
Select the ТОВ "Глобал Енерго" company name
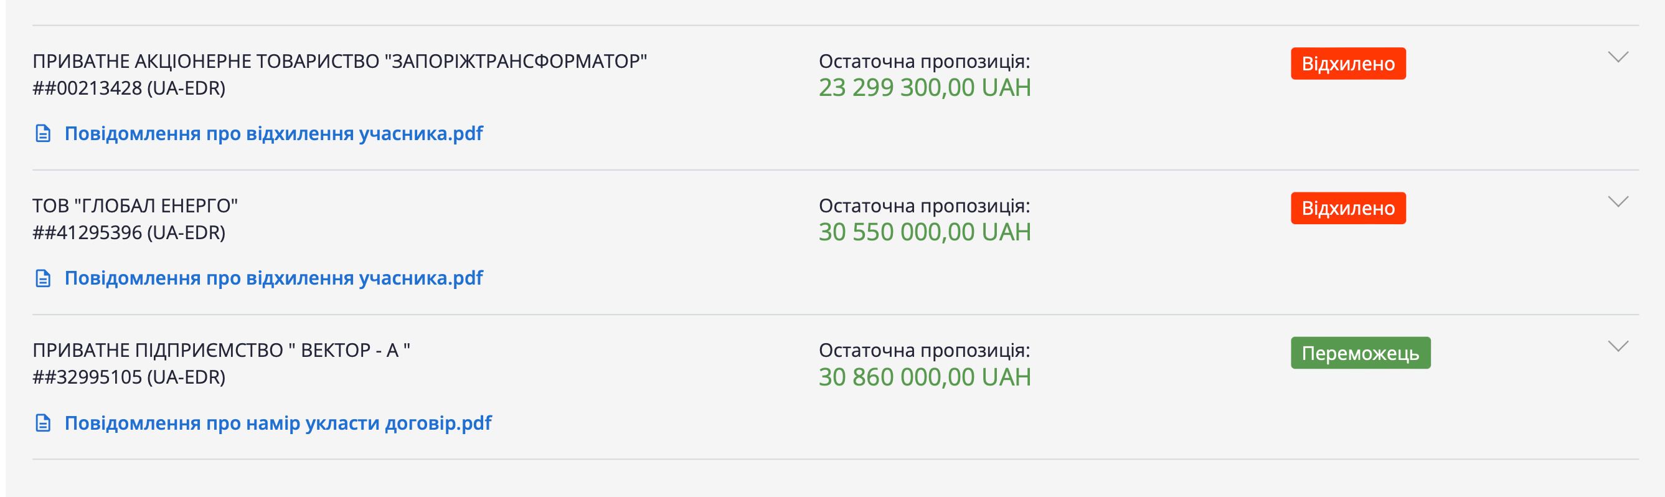135,206
